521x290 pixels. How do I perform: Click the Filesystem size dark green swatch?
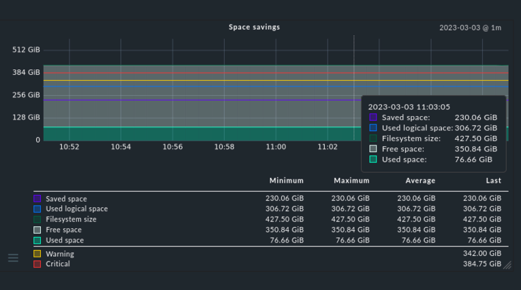(37, 219)
